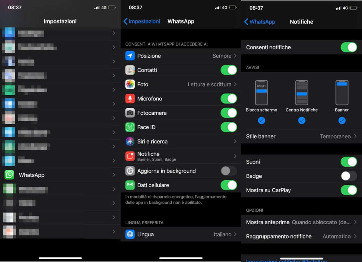This screenshot has width=362, height=262.
Task: Tap the 08:37 clock on the Impostazioni screen
Action: (15, 8)
